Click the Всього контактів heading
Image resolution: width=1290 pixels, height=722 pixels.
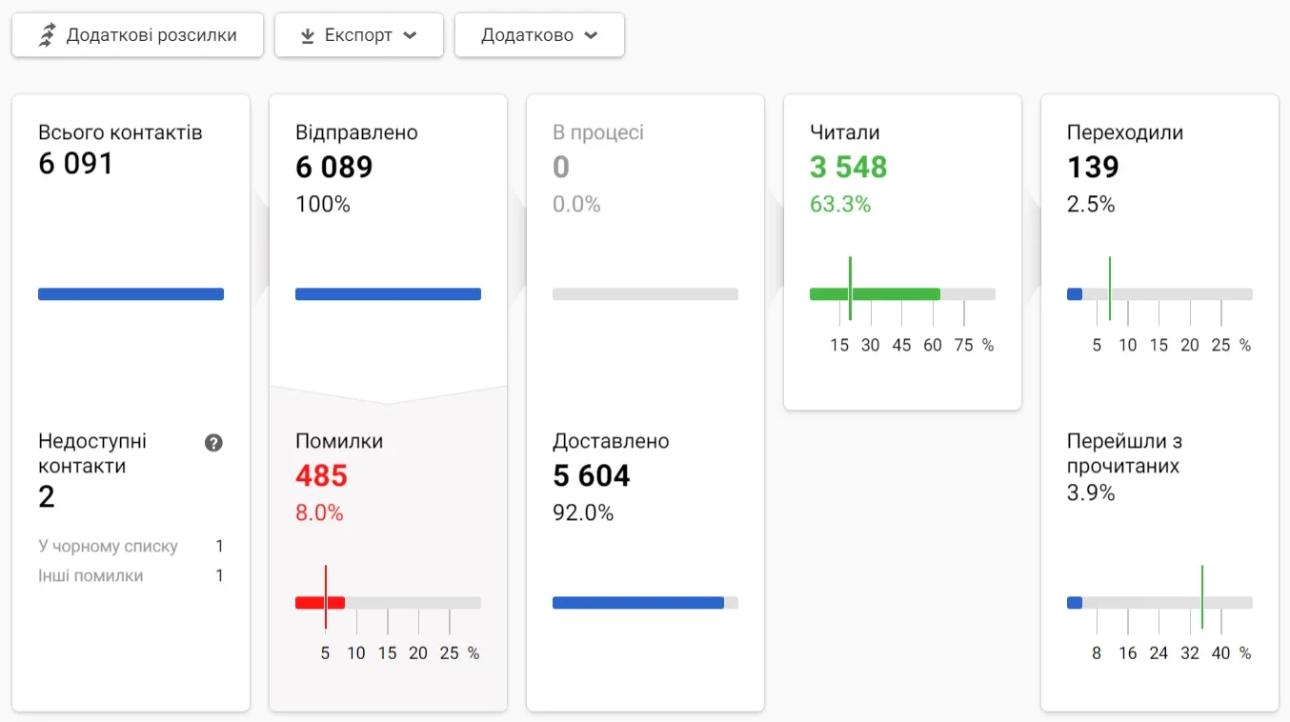(x=120, y=132)
